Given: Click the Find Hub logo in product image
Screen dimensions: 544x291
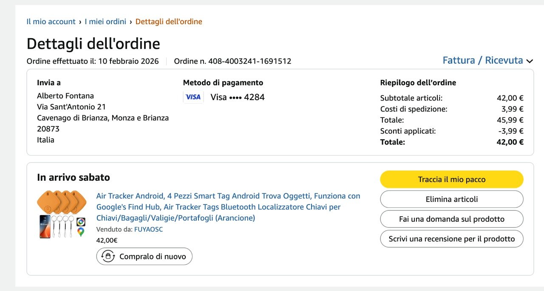Looking at the screenshot, I should click(x=81, y=222).
